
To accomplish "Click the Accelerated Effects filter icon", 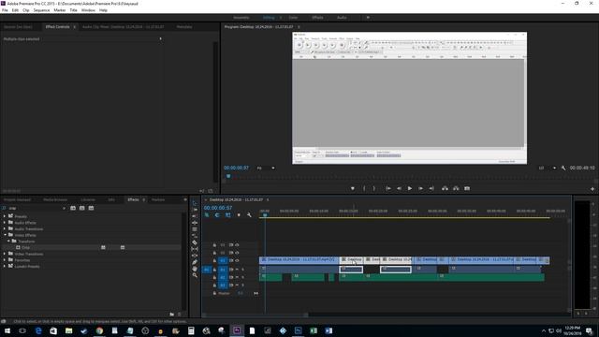I will pyautogui.click(x=73, y=208).
